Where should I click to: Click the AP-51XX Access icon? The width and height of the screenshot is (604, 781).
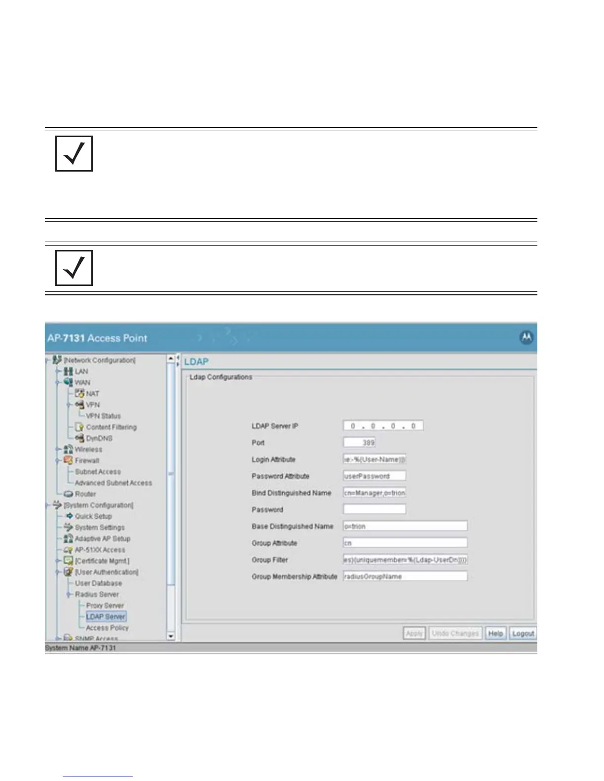coord(69,550)
